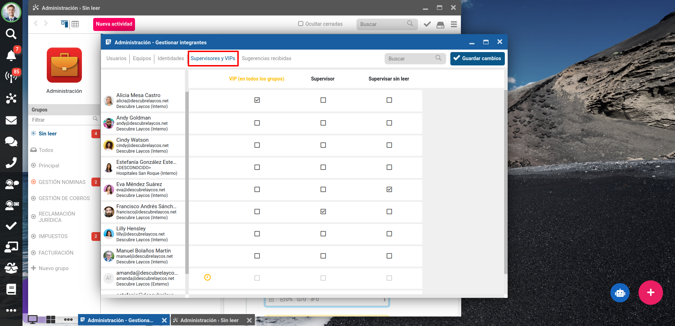Image resolution: width=675 pixels, height=326 pixels.
Task: Click the Supervisar sin leer column header
Action: coord(389,79)
